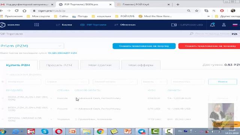Open a new browser tab
240x135 pixels.
[x=178, y=4]
